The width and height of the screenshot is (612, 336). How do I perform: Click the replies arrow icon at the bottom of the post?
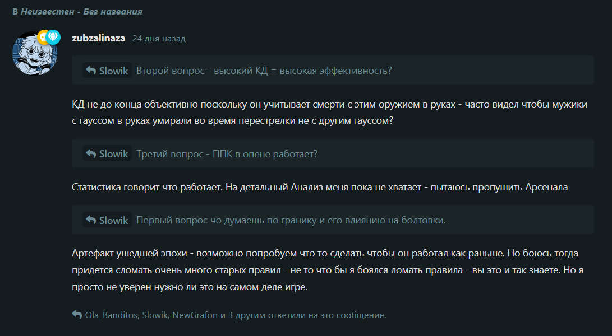click(77, 315)
